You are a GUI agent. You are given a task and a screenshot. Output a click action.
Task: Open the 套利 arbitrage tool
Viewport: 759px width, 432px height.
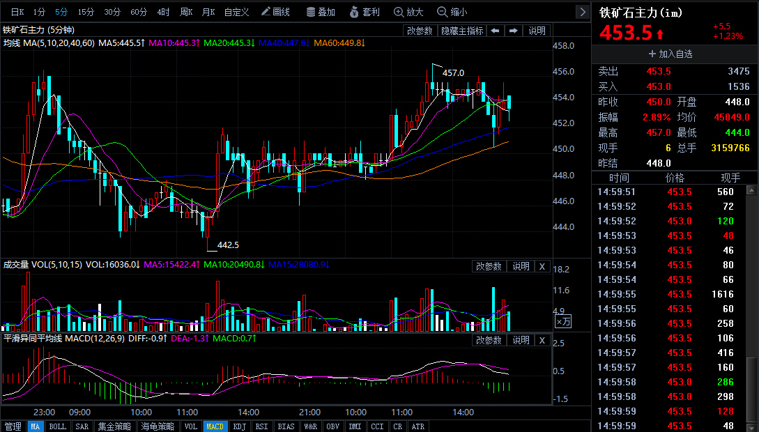(x=365, y=12)
